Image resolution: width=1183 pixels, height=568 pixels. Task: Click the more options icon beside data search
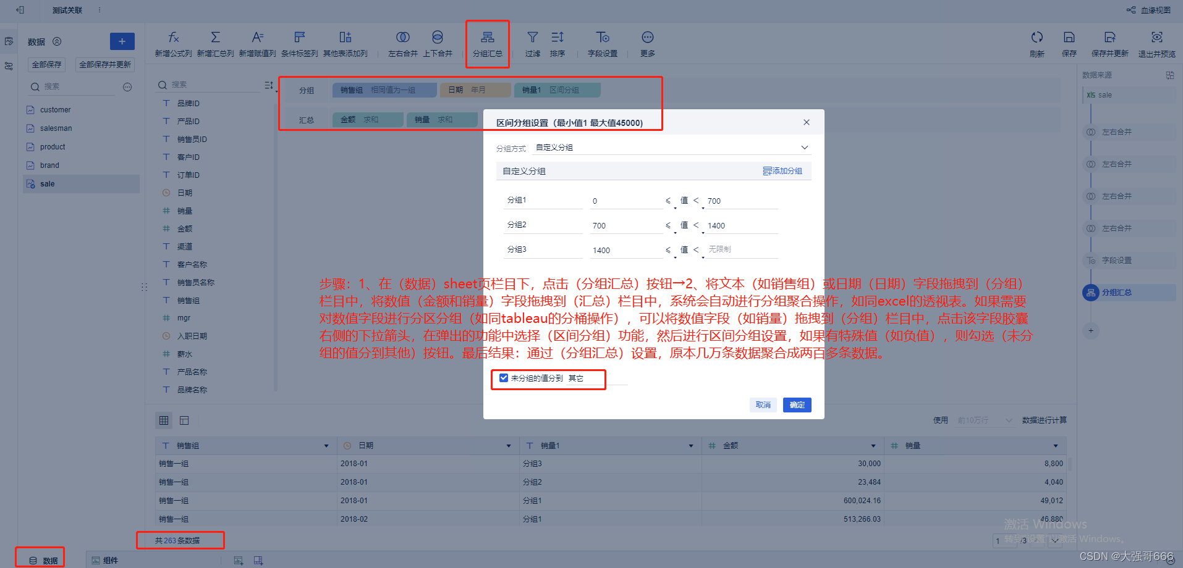127,87
